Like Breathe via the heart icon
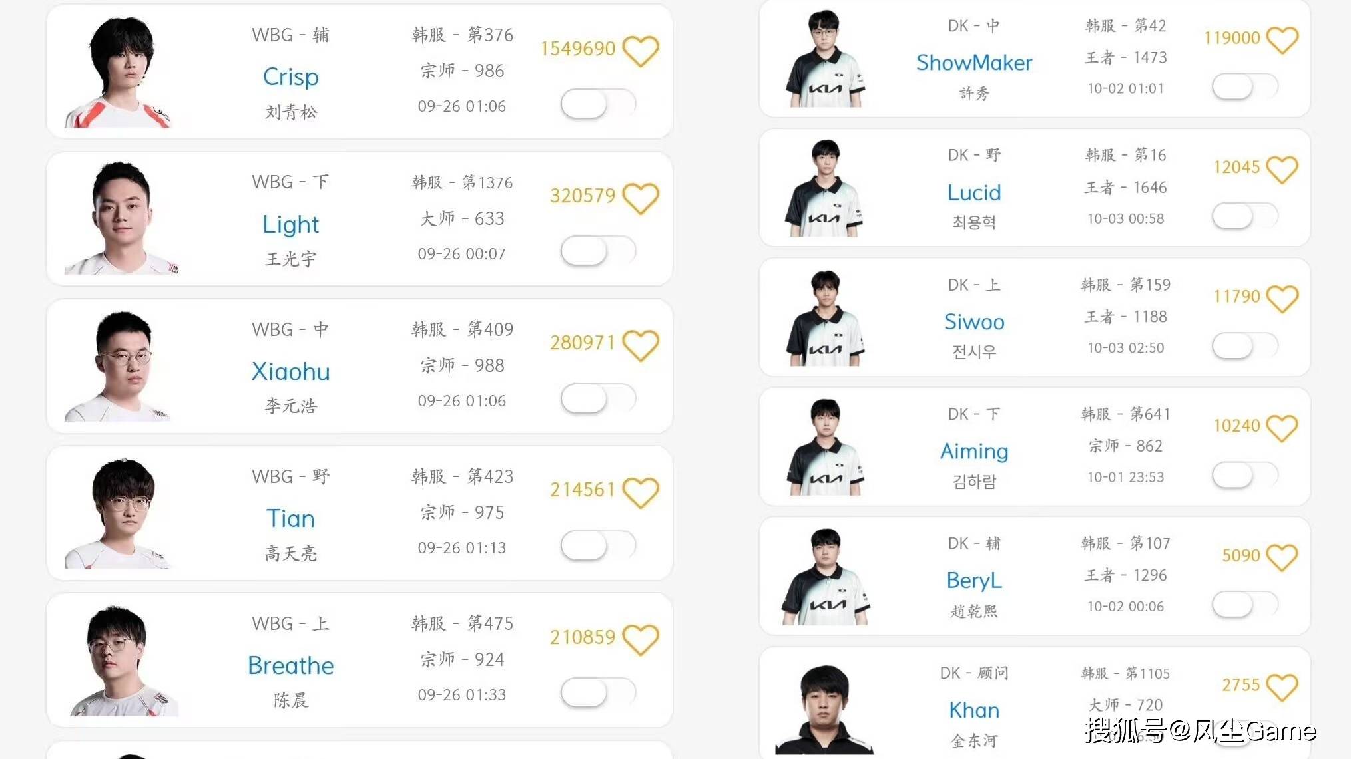The width and height of the screenshot is (1351, 759). click(640, 639)
